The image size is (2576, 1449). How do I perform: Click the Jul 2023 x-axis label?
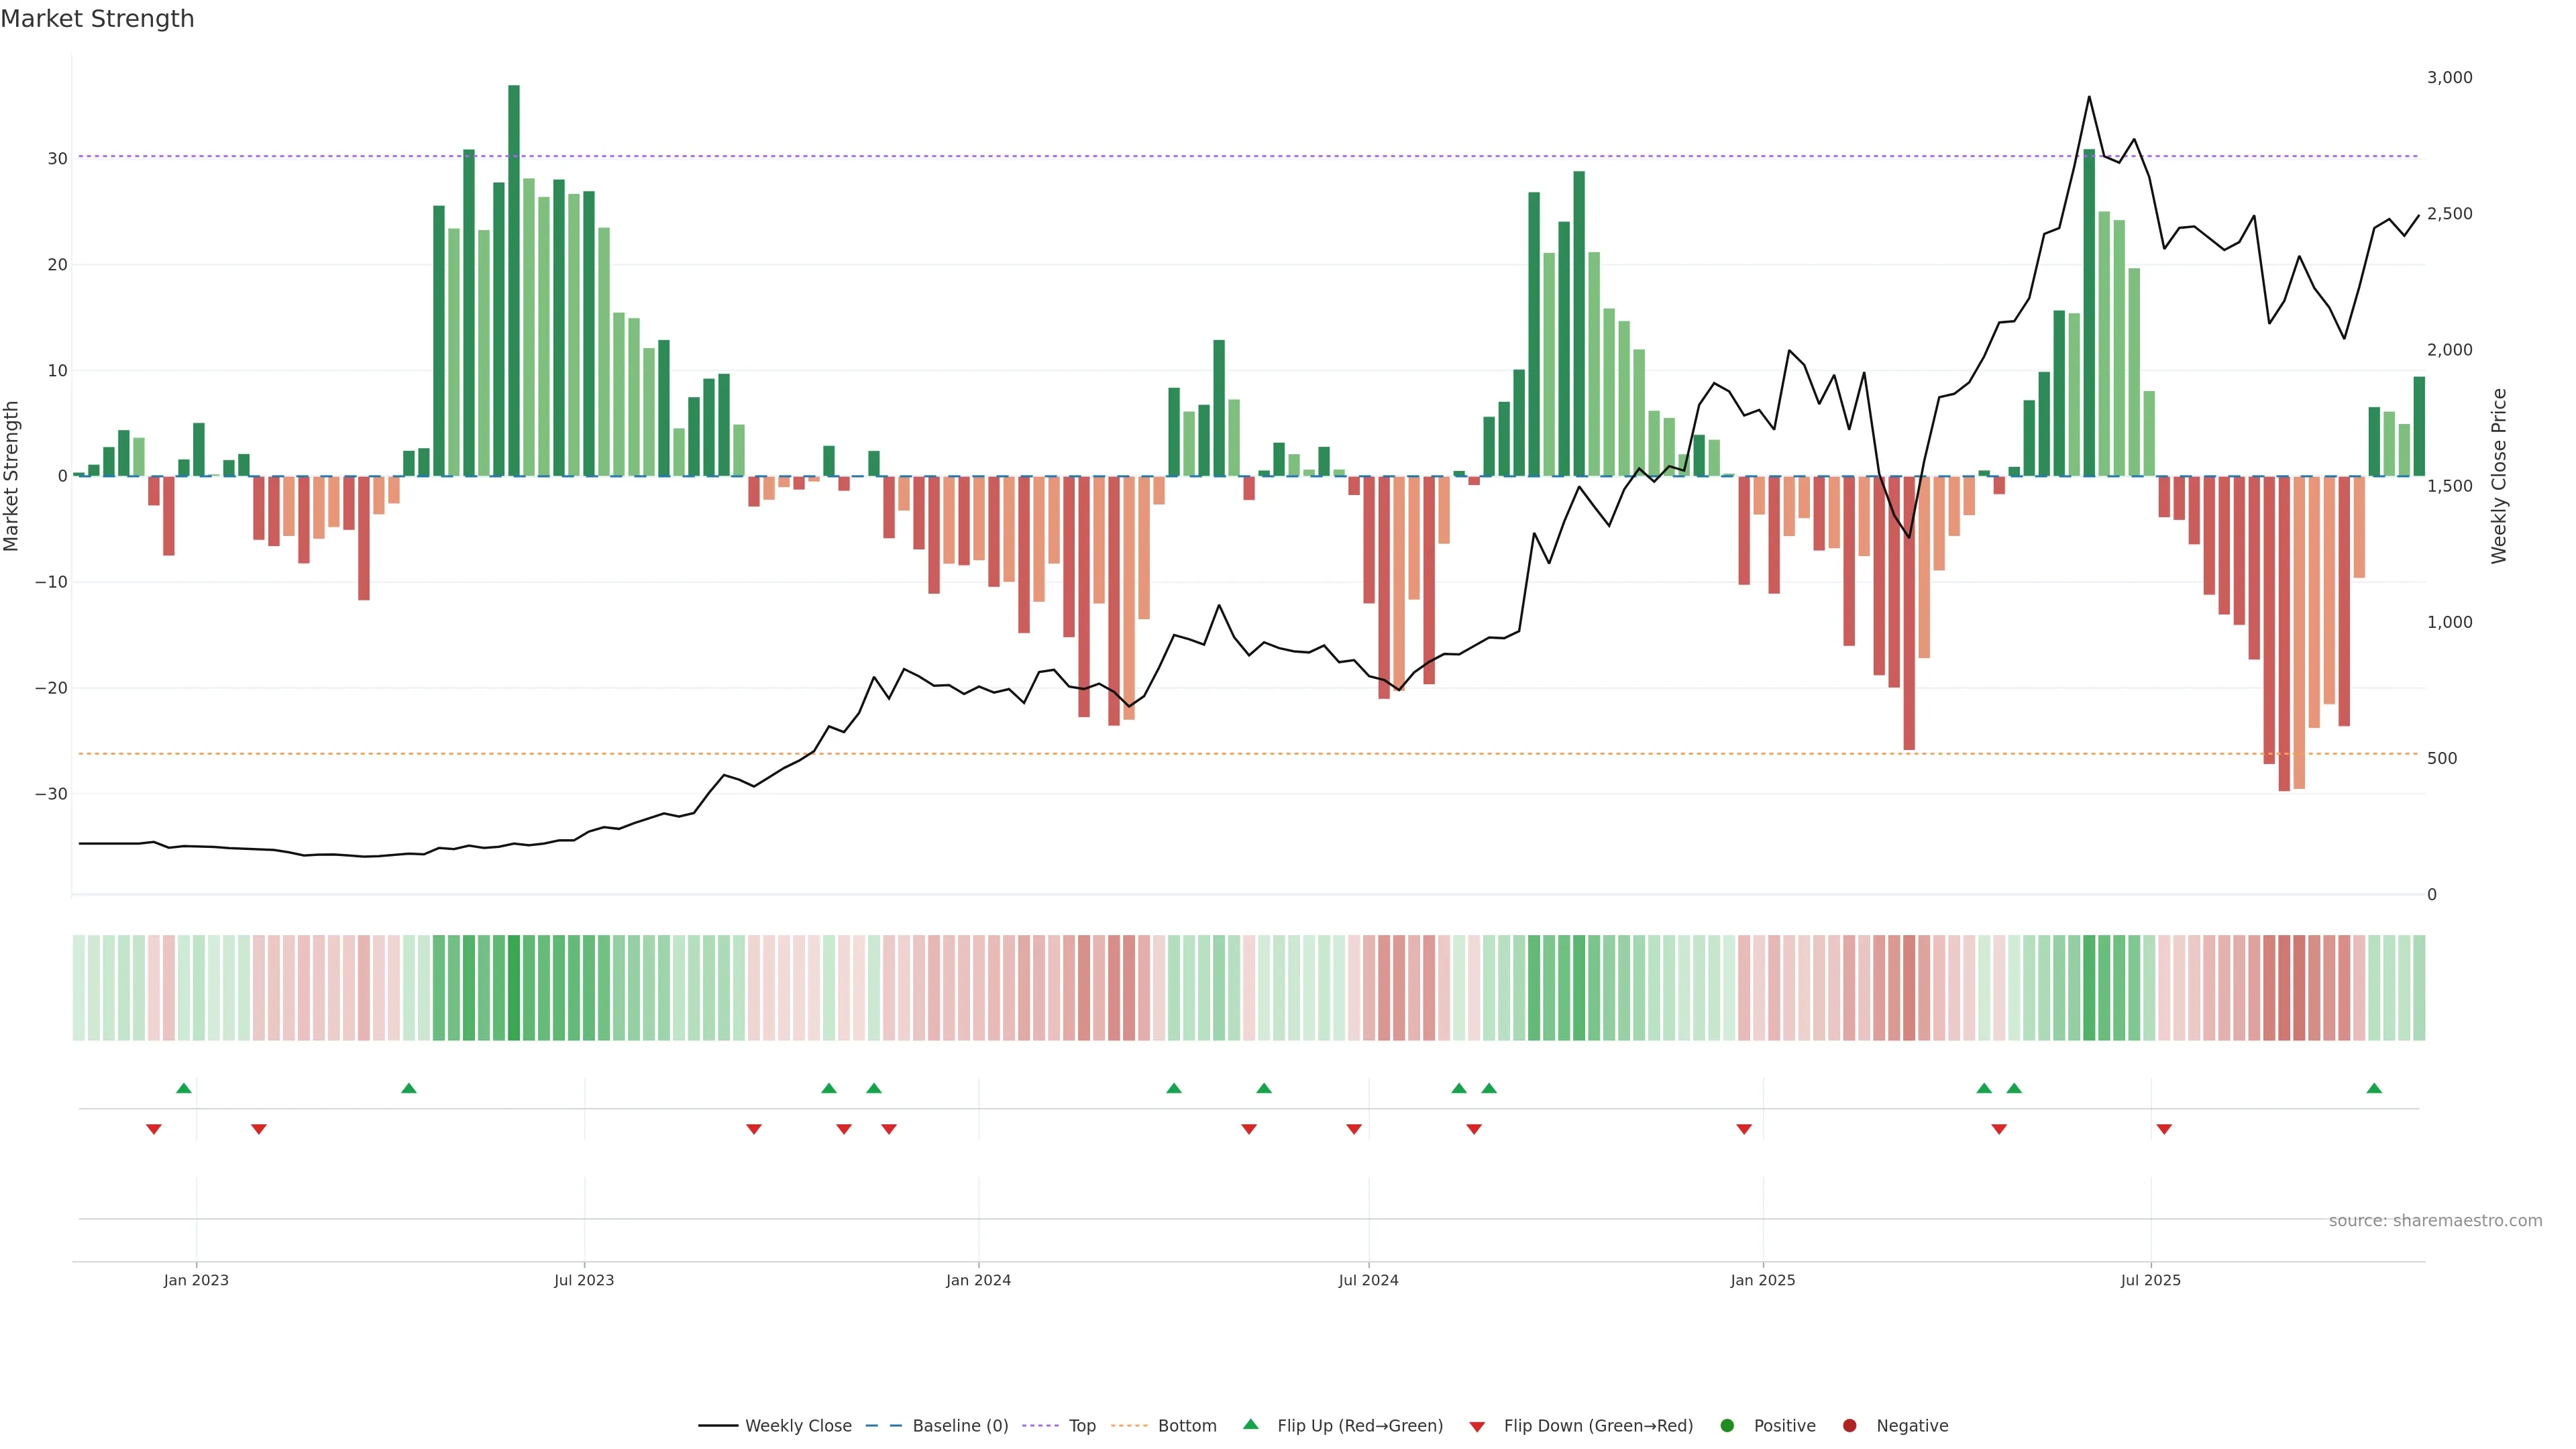[x=584, y=1280]
